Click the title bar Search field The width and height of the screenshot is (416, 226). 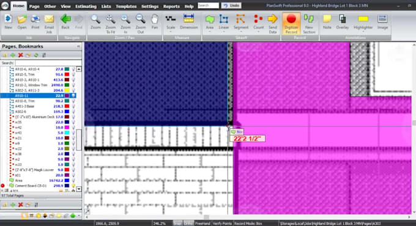(208, 5)
